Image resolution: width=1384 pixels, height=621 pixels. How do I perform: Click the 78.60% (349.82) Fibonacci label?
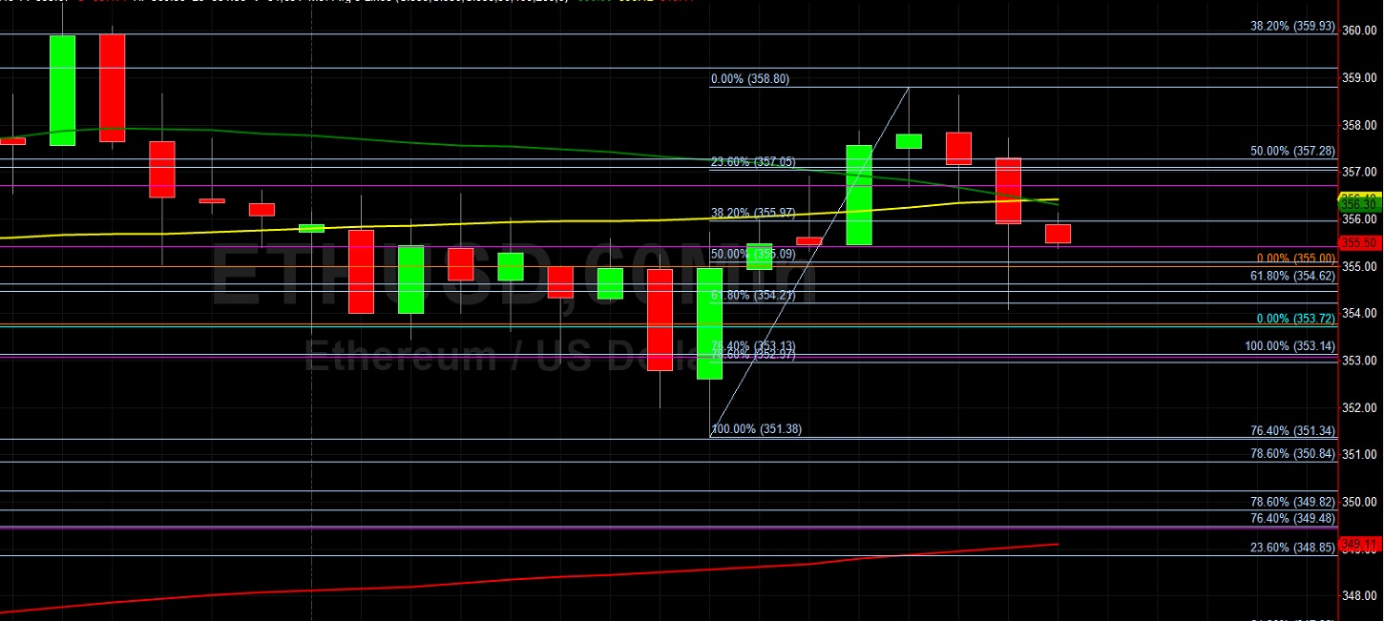[x=1292, y=502]
